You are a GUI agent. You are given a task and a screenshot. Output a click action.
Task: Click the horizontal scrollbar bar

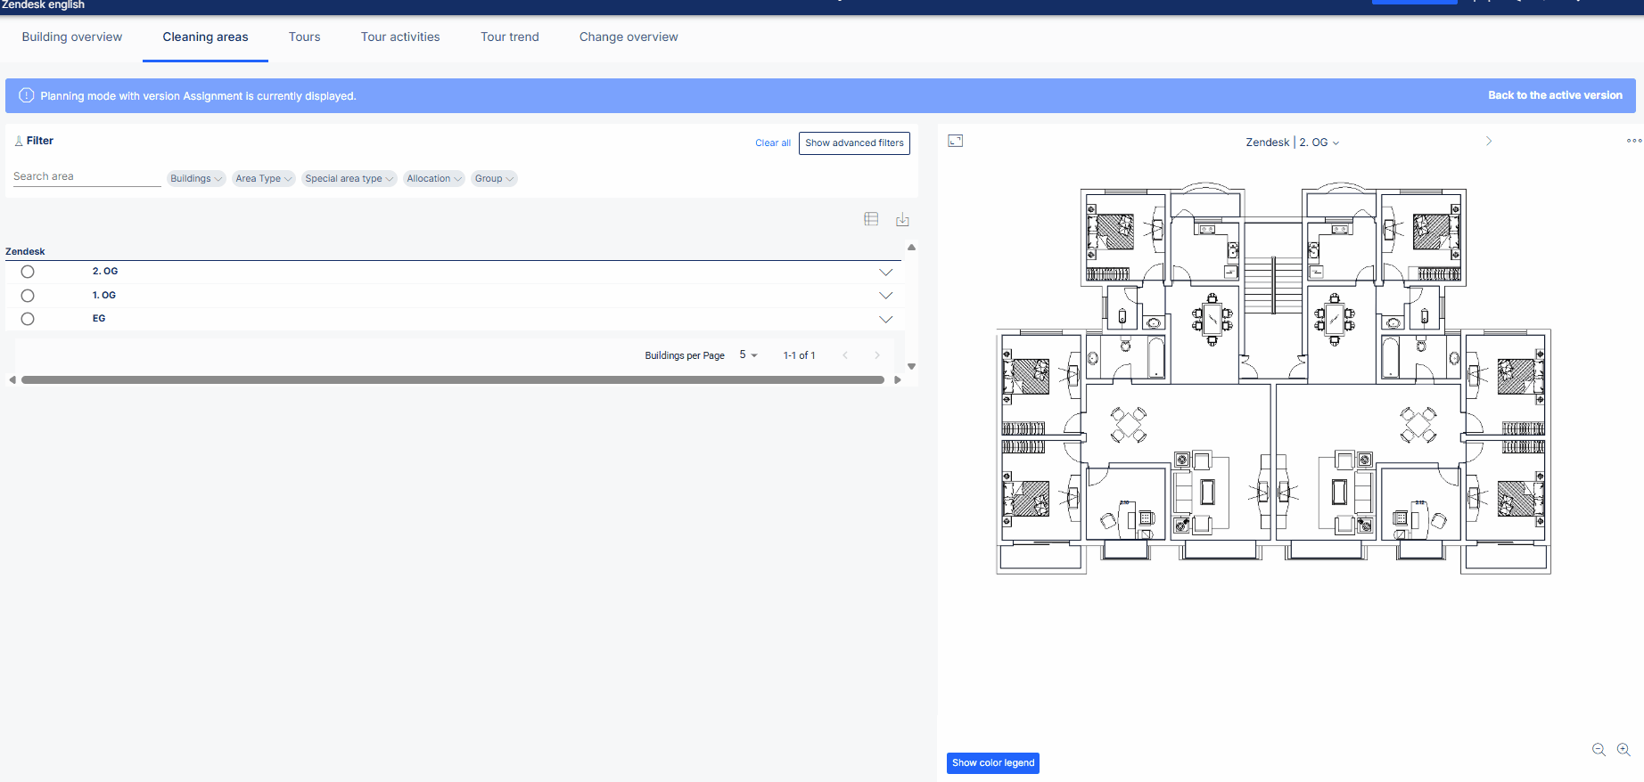point(453,379)
